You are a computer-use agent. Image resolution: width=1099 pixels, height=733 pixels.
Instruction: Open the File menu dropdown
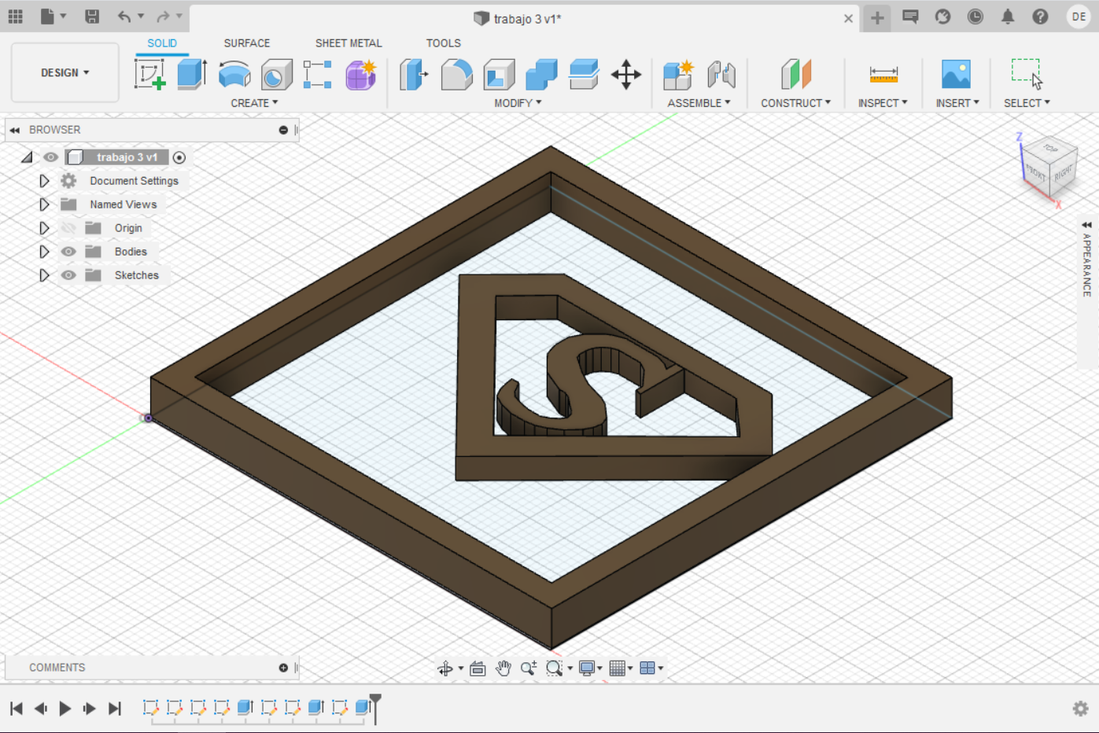(x=53, y=17)
